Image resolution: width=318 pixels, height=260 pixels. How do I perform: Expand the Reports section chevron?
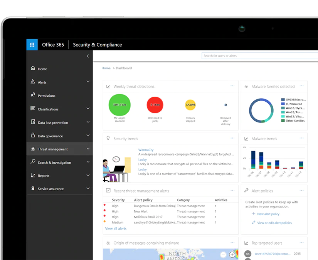[x=88, y=175]
